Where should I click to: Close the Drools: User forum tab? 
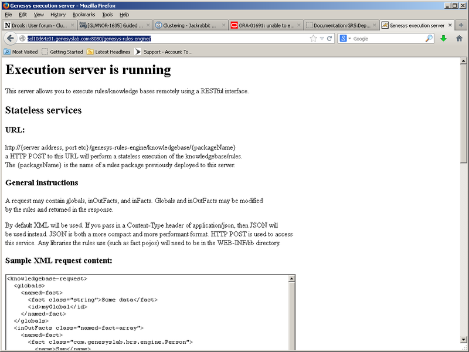click(72, 25)
